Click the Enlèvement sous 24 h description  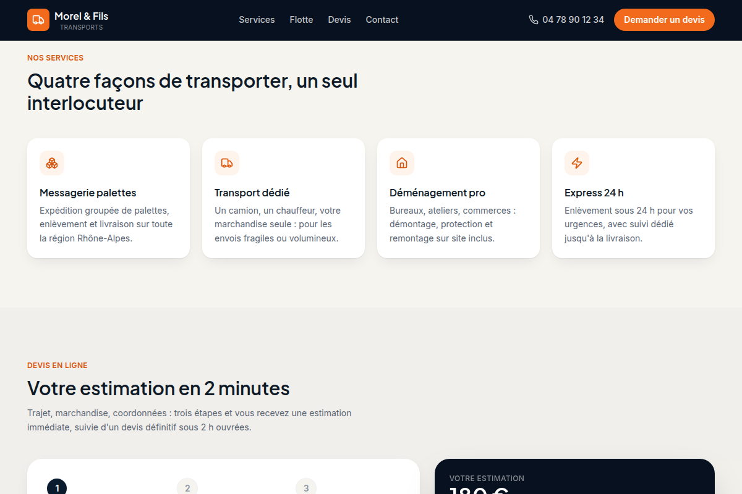(629, 224)
